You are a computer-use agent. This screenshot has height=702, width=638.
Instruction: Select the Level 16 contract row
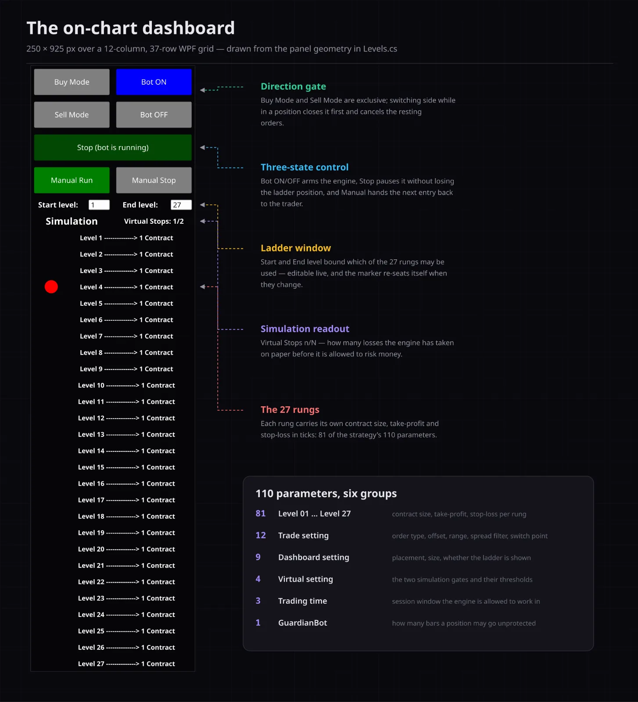pos(126,484)
